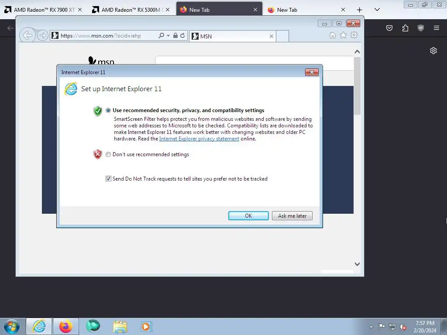Select the MSN tab in Internet Explorer
The image size is (447, 335).
pyautogui.click(x=232, y=36)
